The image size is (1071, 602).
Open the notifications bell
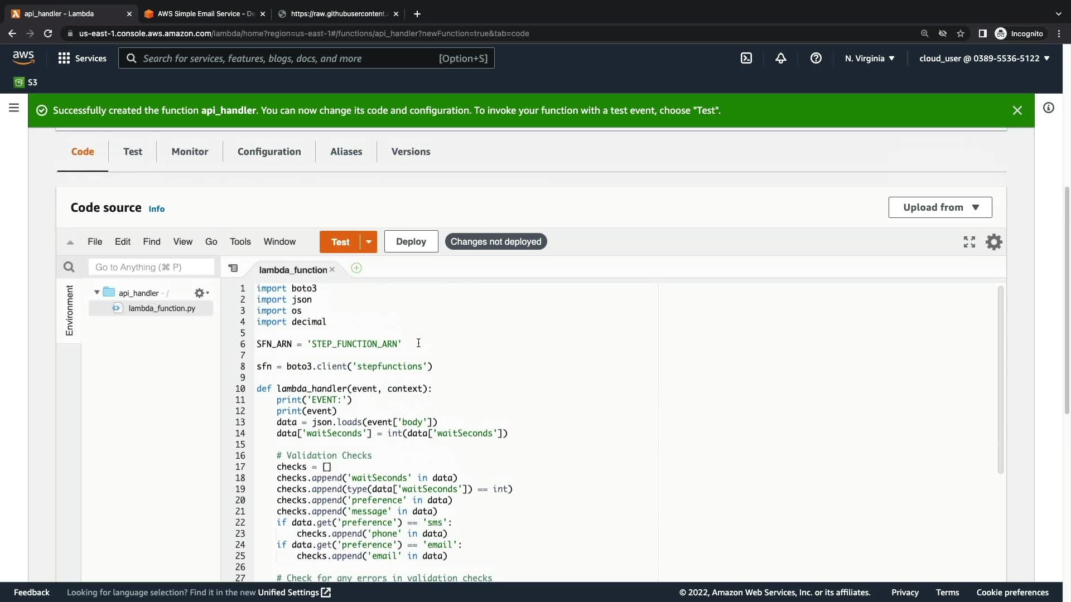coord(781,58)
